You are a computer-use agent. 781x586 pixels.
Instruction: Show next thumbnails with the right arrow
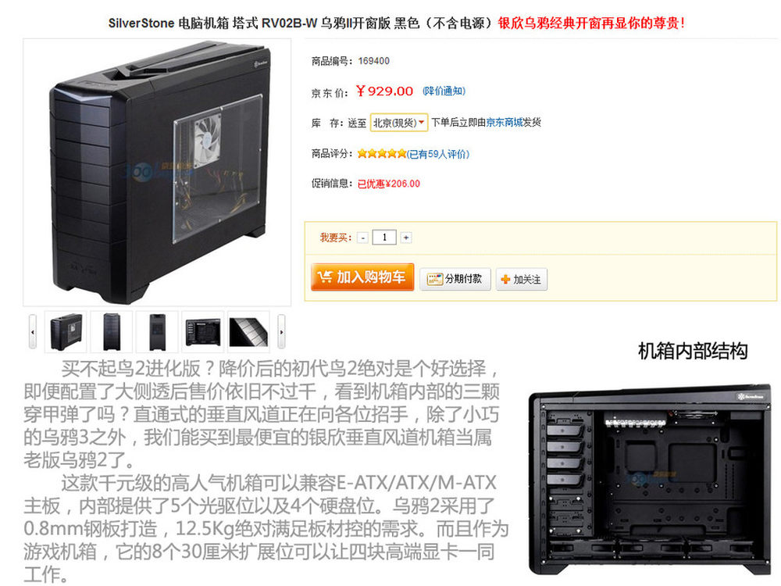tap(281, 332)
